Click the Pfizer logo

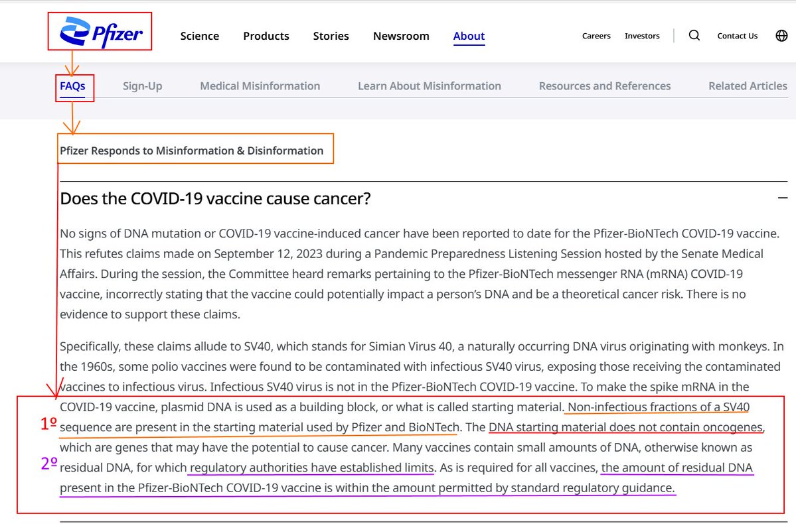pyautogui.click(x=101, y=32)
